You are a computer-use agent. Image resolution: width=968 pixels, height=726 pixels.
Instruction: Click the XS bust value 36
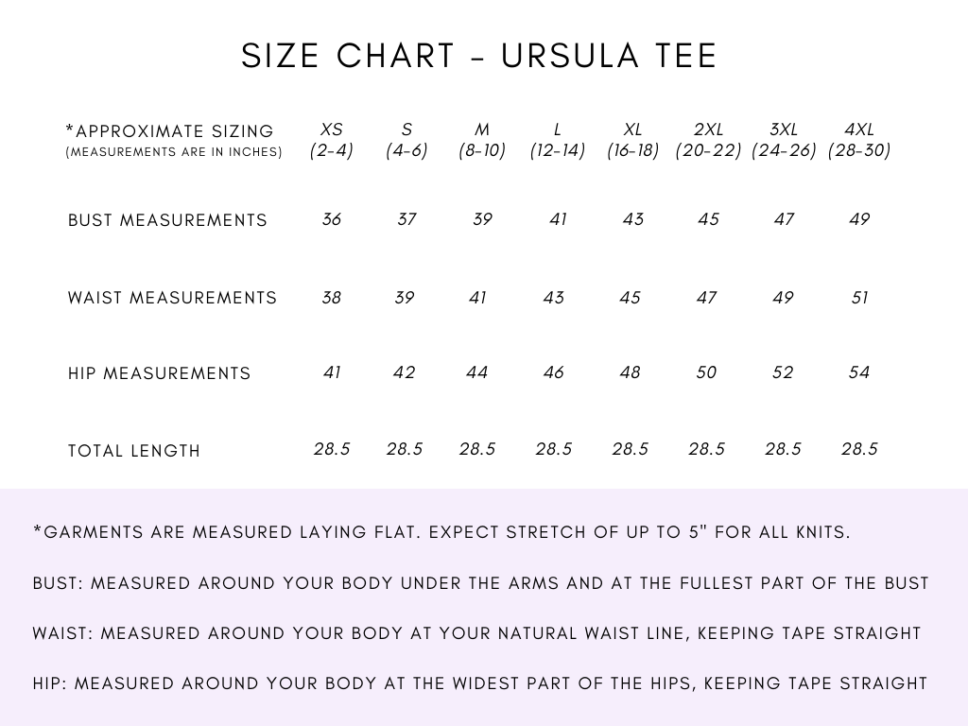332,219
